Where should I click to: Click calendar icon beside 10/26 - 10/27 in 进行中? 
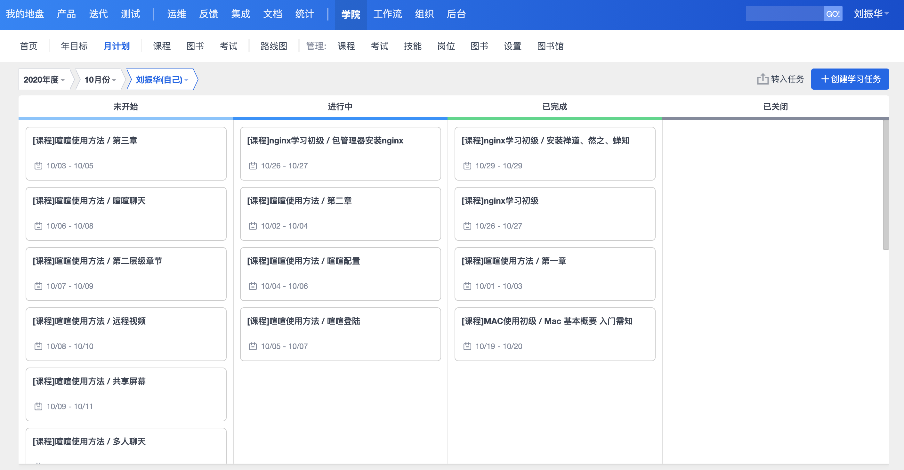pyautogui.click(x=253, y=166)
